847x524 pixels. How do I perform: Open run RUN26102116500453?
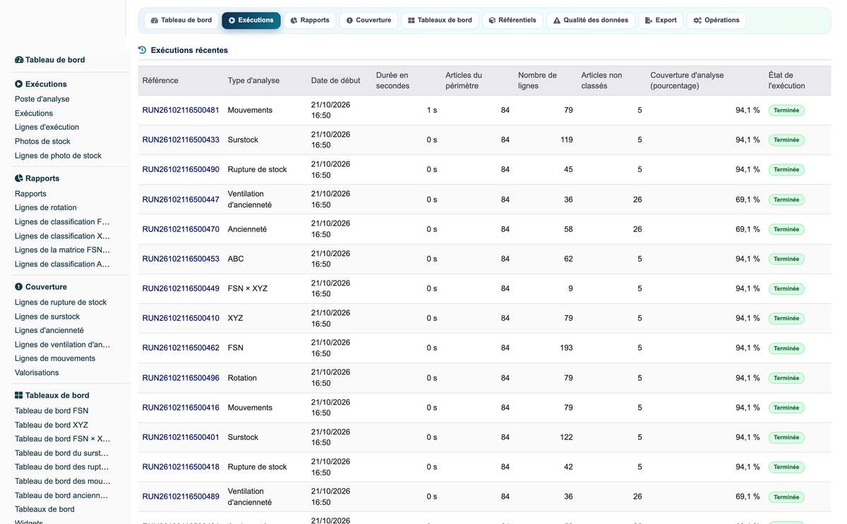[x=181, y=259]
